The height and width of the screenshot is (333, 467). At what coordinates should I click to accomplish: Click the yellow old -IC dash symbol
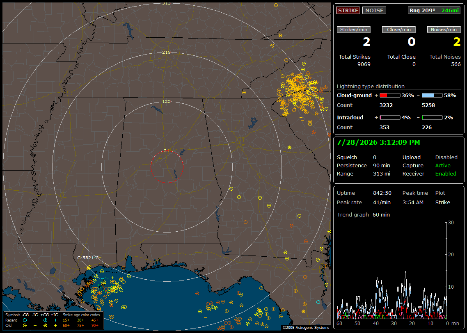pyautogui.click(x=35, y=326)
